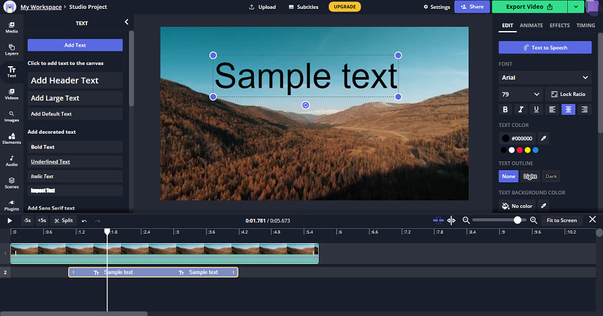Open the font size 79 dropdown
603x316 pixels.
pyautogui.click(x=521, y=94)
